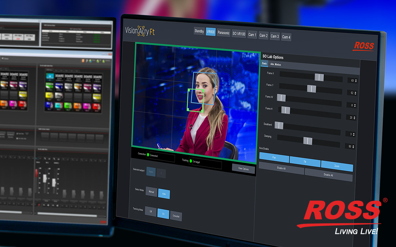396x247 pixels.
Task: Click the Deadband slider handle
Action: pyautogui.click(x=279, y=125)
